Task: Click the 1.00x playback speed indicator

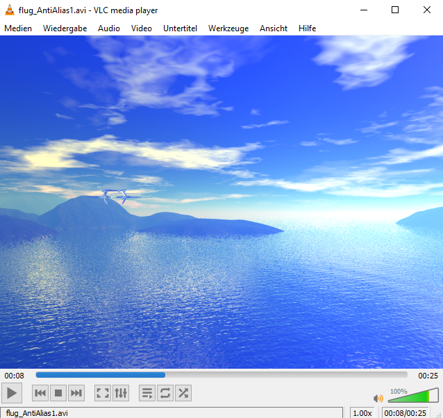Action: tap(362, 413)
